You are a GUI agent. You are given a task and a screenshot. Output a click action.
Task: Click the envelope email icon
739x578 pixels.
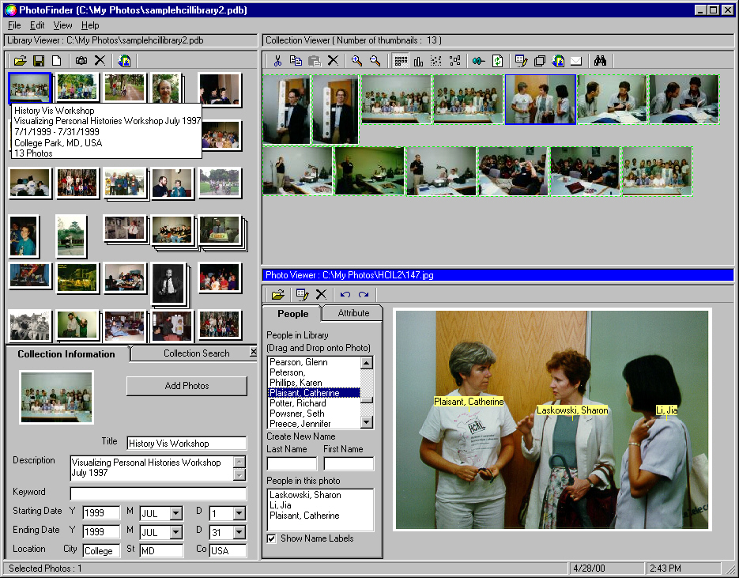click(x=576, y=60)
